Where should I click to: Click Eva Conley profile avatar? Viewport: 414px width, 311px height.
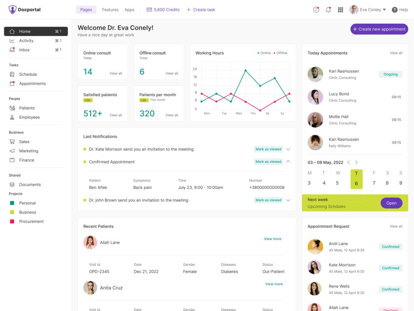354,10
